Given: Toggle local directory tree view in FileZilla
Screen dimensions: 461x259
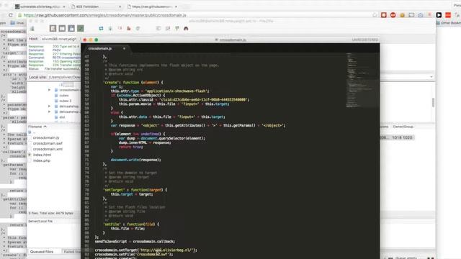Looking at the screenshot, I should coord(62,29).
